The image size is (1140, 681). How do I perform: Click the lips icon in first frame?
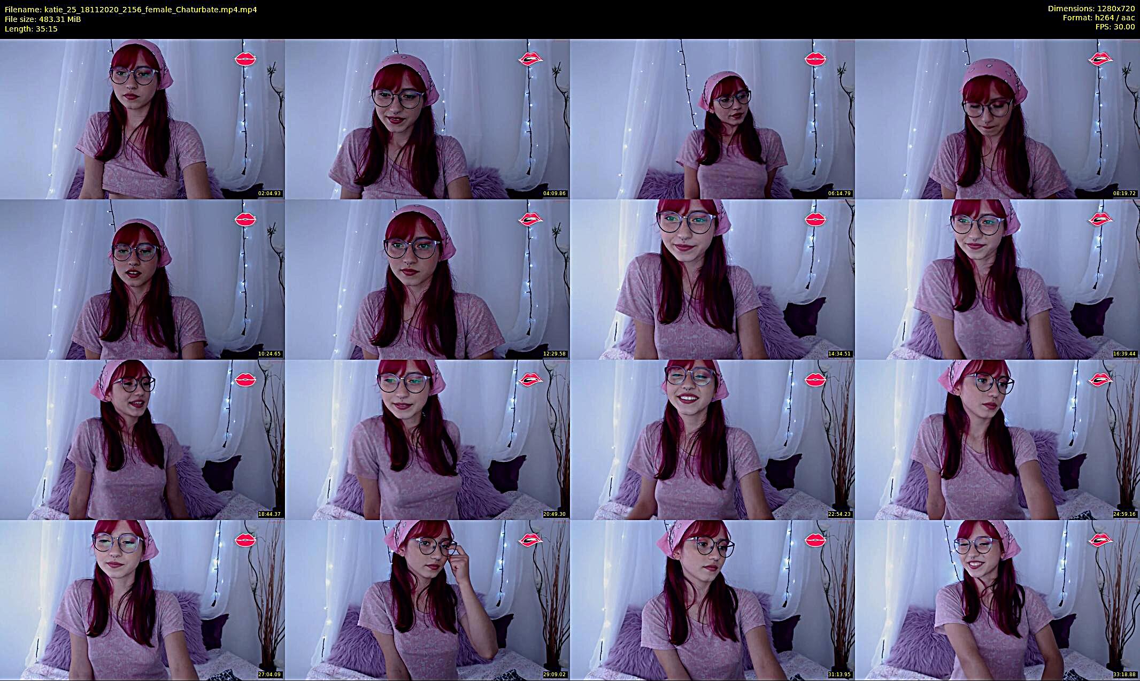coord(245,59)
